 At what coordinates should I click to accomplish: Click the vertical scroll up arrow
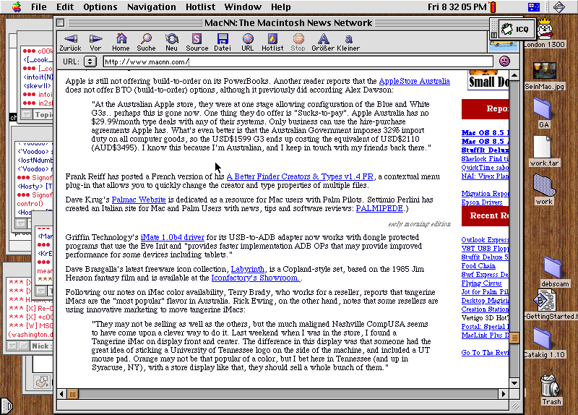coord(514,76)
